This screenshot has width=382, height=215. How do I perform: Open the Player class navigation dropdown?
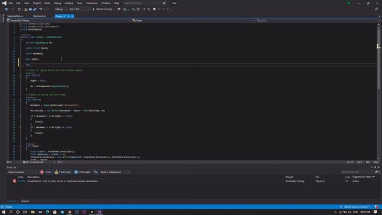coord(193,20)
